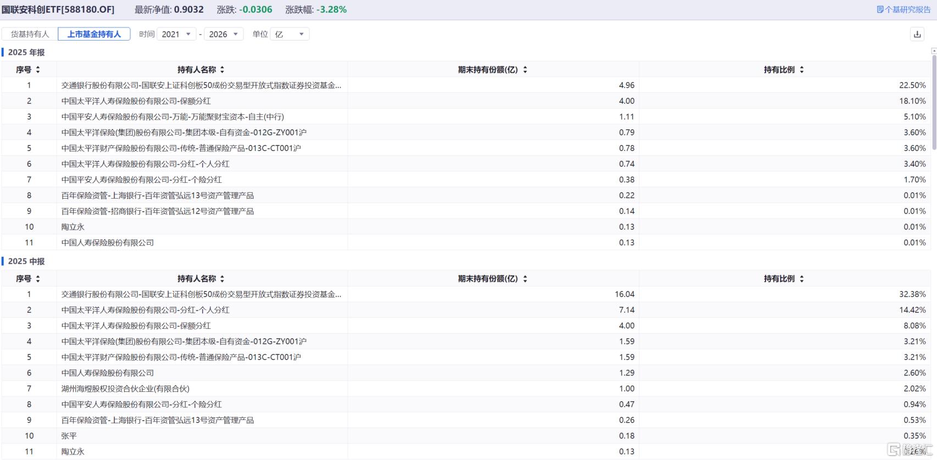The height and width of the screenshot is (460, 937).
Task: Click the 2025 中报 section heading
Action: [x=26, y=261]
